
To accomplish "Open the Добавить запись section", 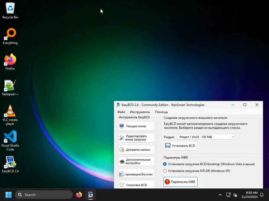I will pos(137,150).
